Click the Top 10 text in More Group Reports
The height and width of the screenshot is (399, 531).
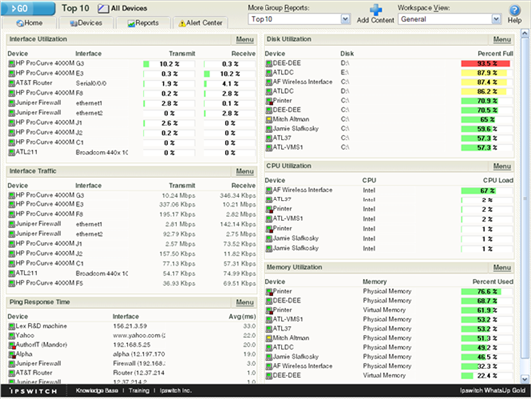pyautogui.click(x=262, y=19)
